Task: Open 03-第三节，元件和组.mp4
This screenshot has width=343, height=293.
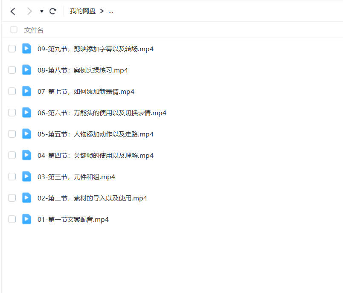Action: [76, 177]
